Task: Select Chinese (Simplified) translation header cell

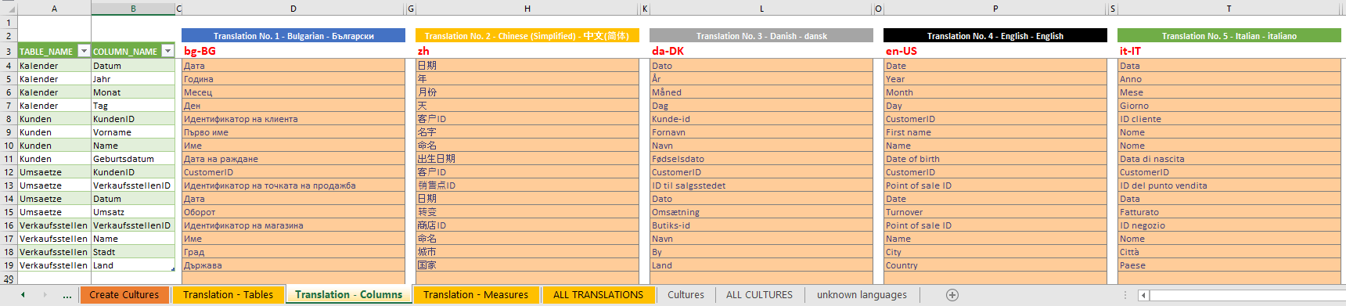Action: [527, 36]
